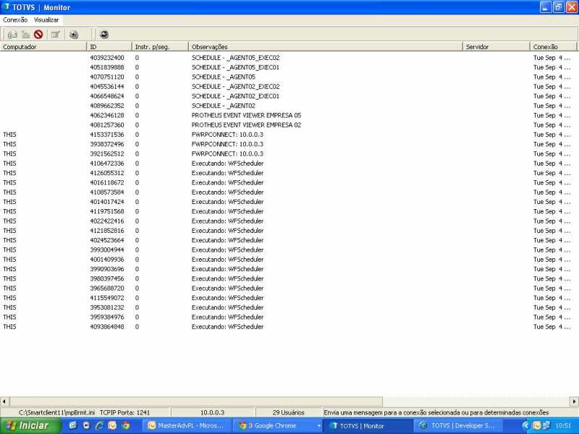
Task: Switch to TOTVS | Developer S... taskbar button
Action: coord(460,425)
